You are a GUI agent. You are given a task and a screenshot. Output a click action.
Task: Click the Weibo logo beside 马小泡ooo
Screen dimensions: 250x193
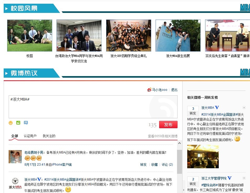point(149,90)
